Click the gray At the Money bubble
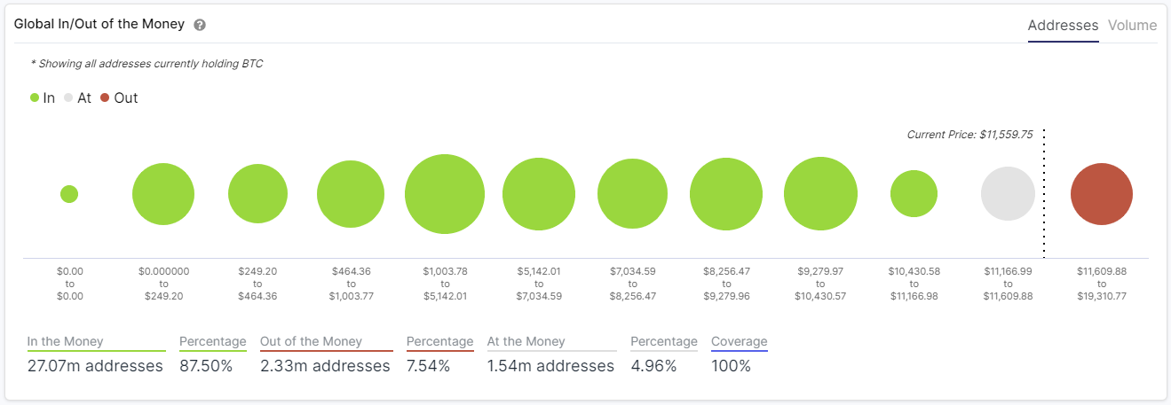 (x=1008, y=194)
